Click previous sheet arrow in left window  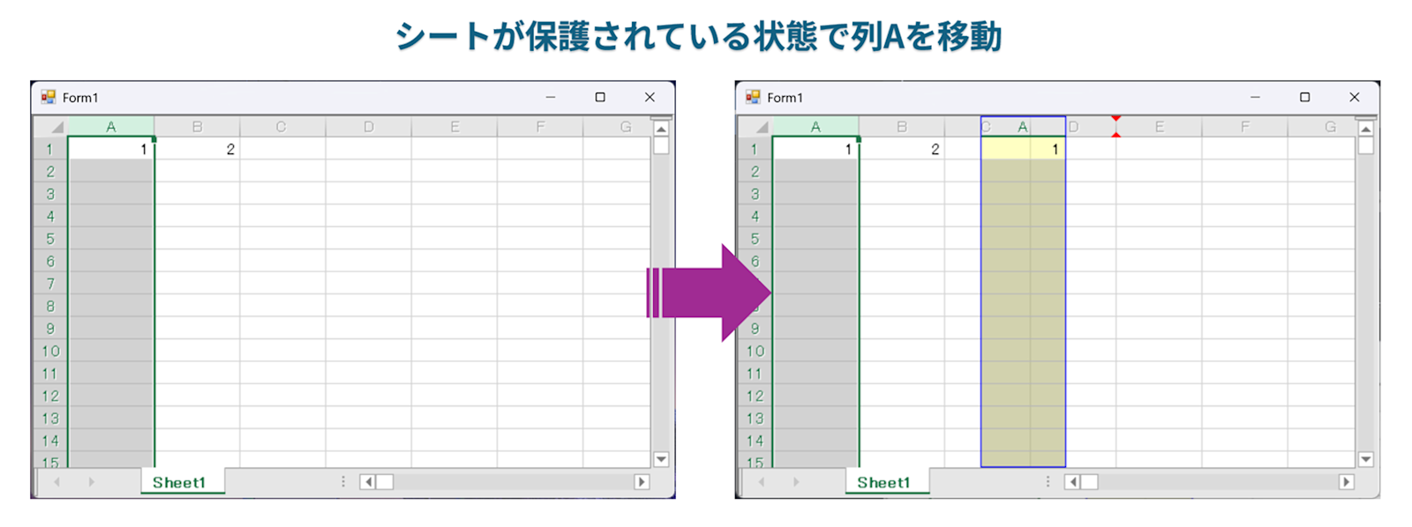57,482
